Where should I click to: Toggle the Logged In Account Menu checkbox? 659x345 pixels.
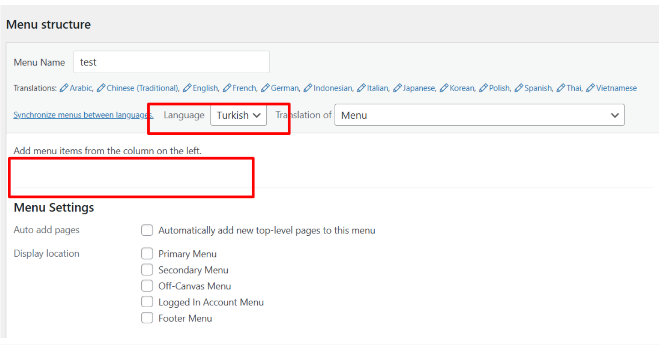pyautogui.click(x=147, y=302)
